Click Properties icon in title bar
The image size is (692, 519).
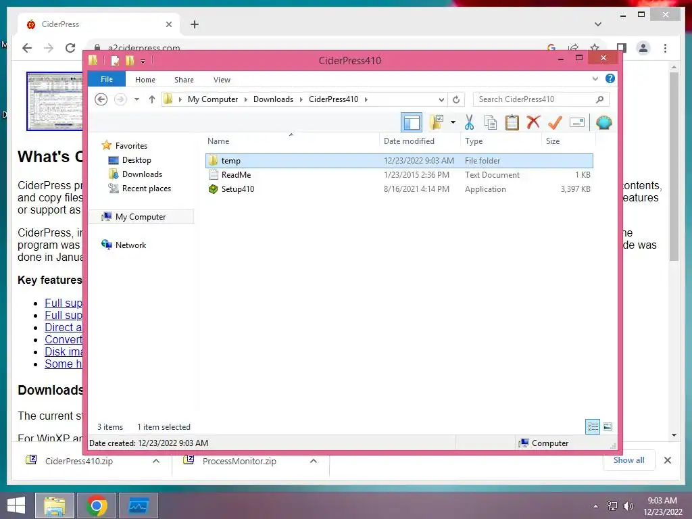[115, 60]
